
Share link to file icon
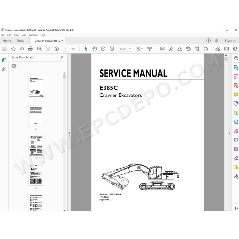pyautogui.click(x=218, y=49)
